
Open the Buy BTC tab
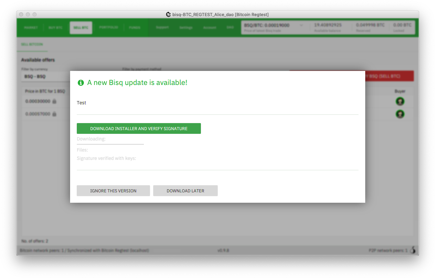pyautogui.click(x=56, y=28)
